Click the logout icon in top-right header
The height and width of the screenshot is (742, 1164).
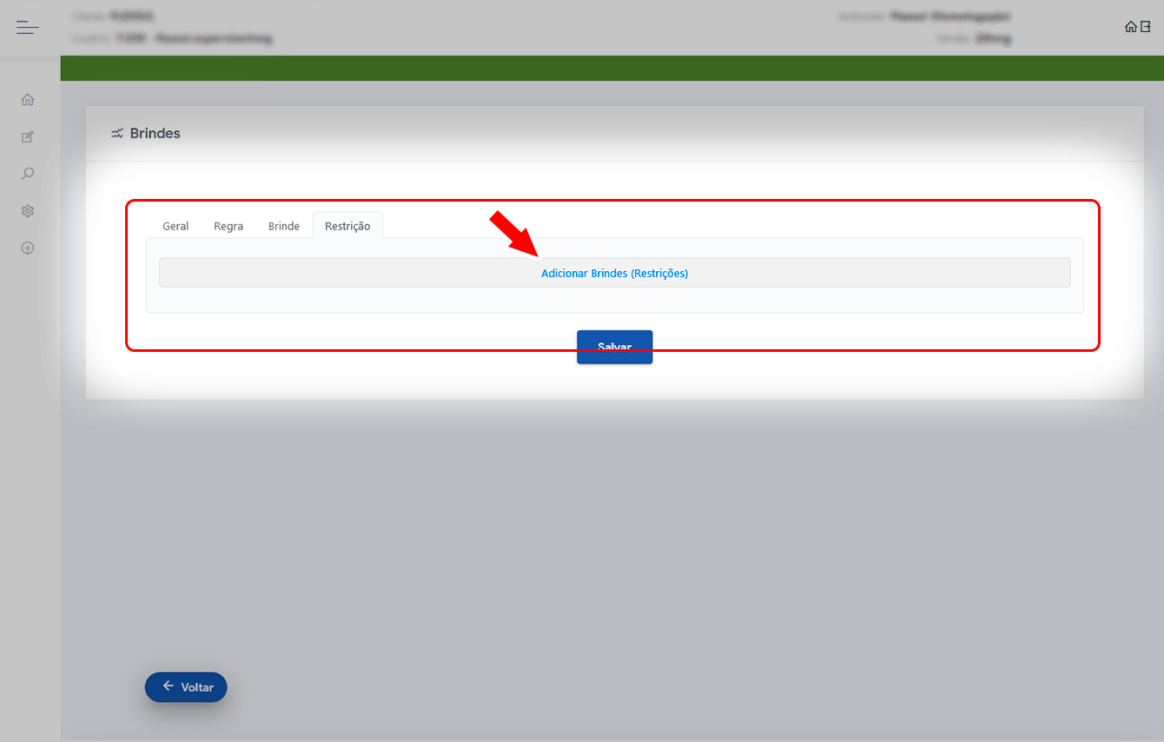pyautogui.click(x=1146, y=27)
